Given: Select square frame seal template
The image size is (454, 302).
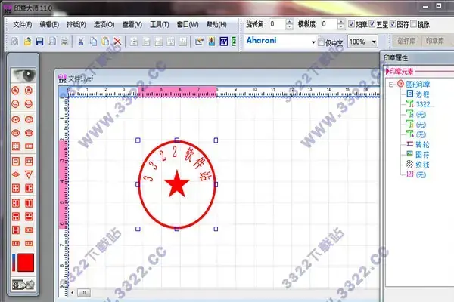Looking at the screenshot, I should coord(16,162).
